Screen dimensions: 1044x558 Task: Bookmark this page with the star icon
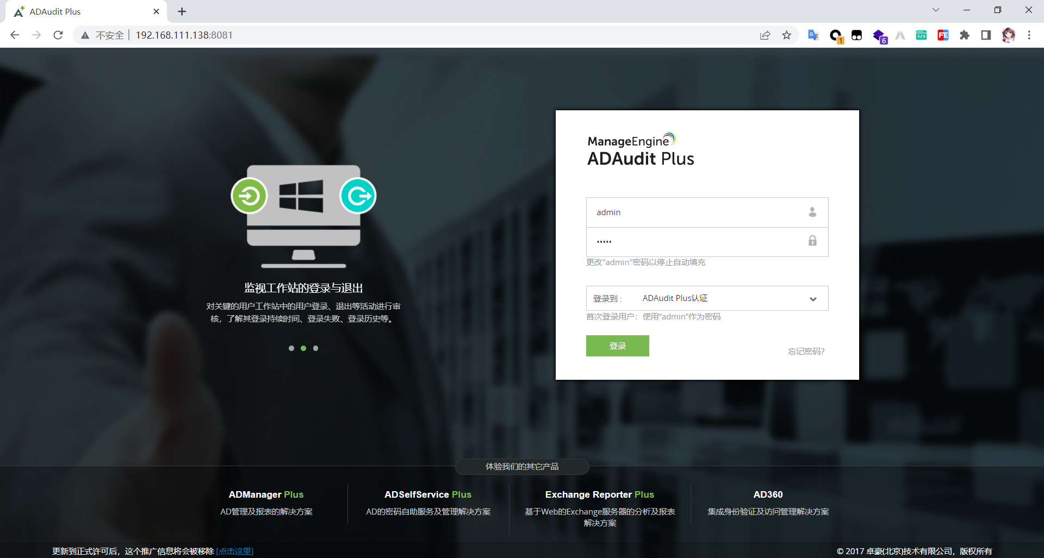click(x=786, y=35)
